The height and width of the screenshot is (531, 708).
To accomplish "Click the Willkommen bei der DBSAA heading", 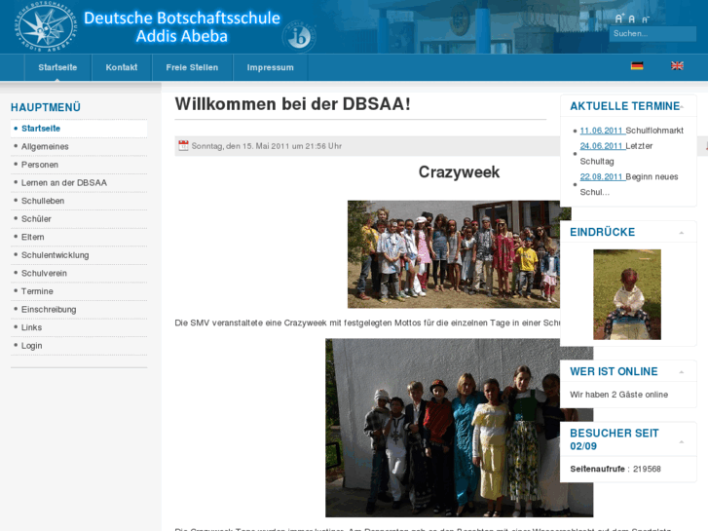I will [292, 104].
